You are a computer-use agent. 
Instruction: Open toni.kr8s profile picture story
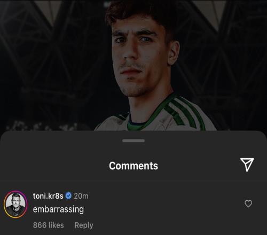click(x=15, y=205)
